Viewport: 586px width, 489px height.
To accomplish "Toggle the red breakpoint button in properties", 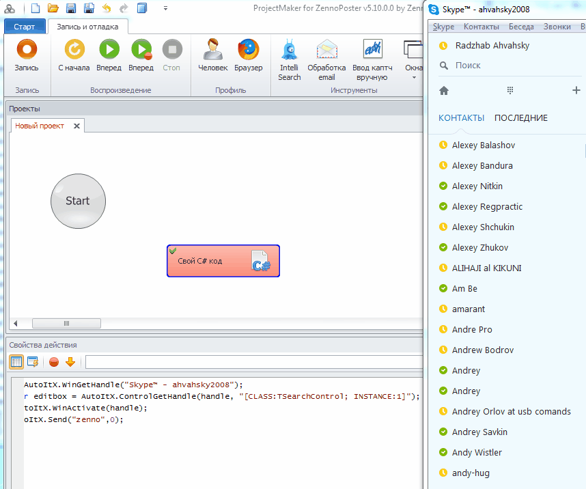I will tap(53, 362).
